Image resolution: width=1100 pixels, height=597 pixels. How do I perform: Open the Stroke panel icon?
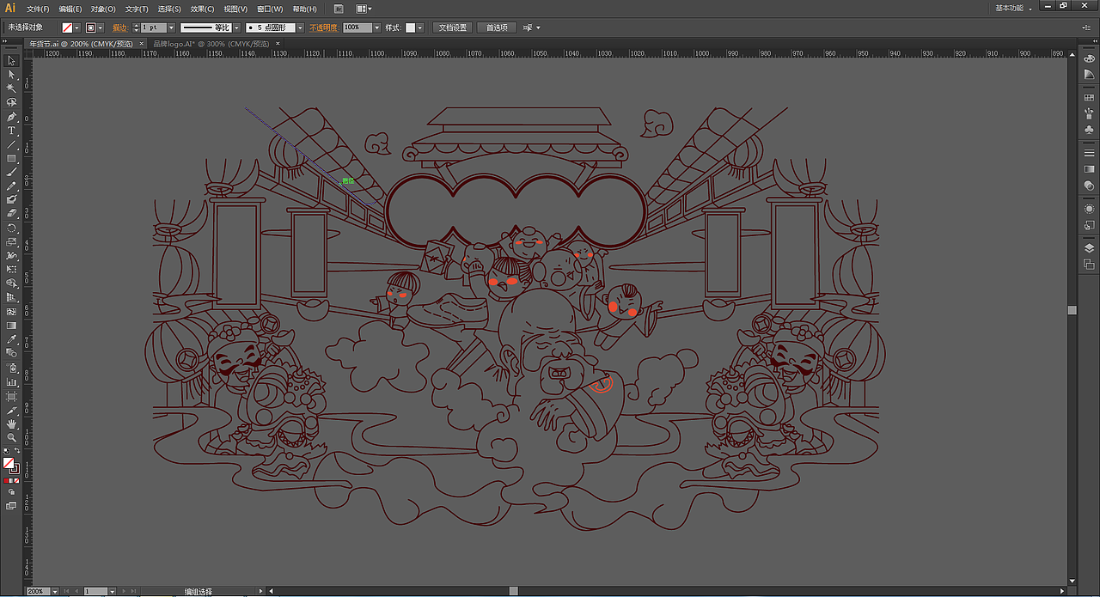(x=1090, y=153)
